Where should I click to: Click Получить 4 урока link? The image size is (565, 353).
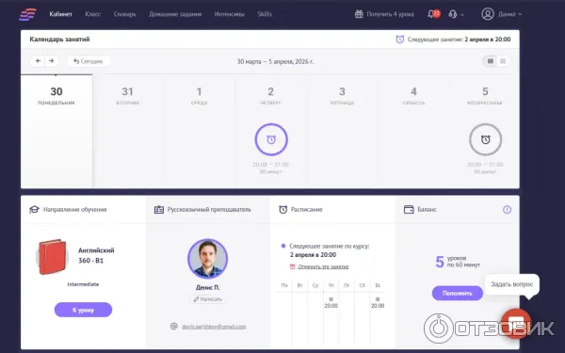[390, 14]
